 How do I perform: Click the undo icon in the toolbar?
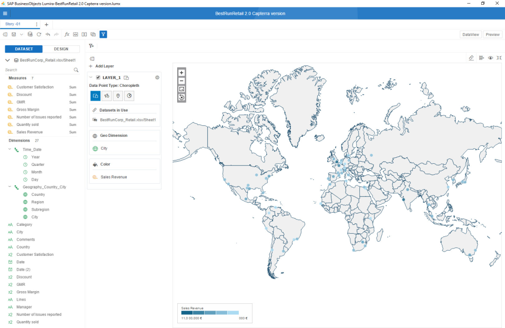coord(48,34)
